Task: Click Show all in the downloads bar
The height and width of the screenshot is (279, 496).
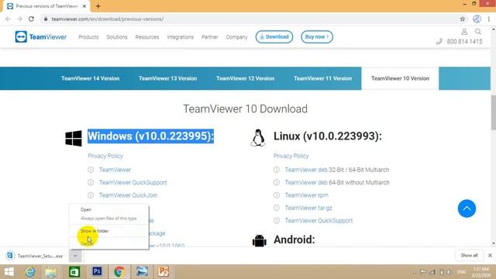Action: coord(469,255)
